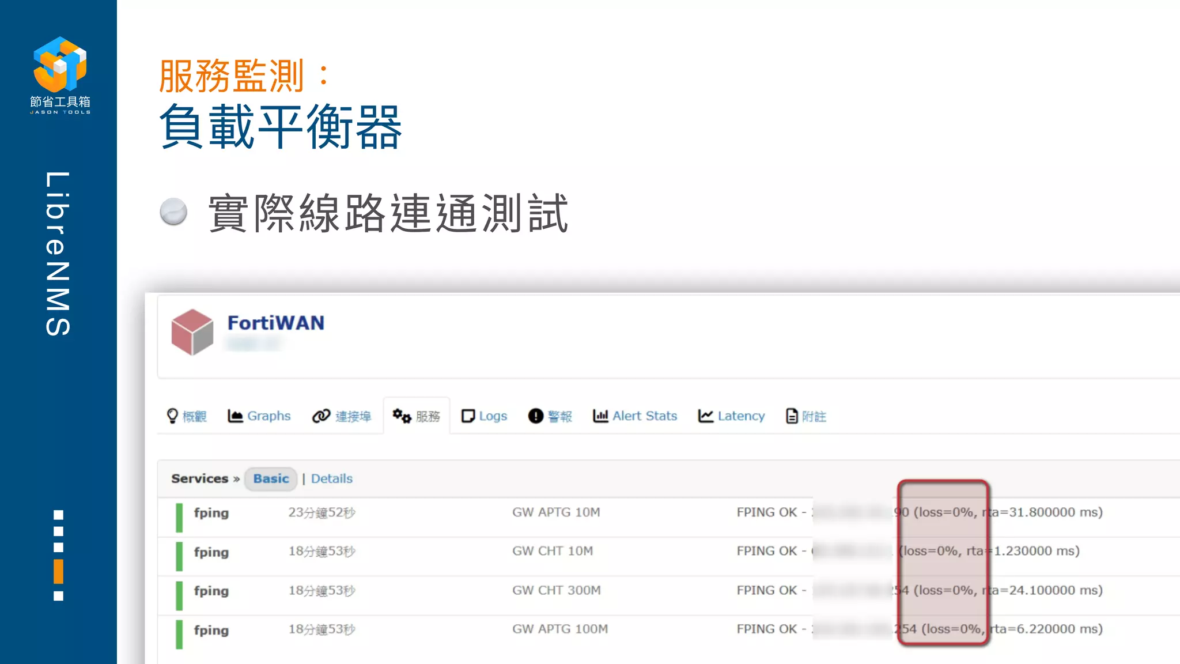The height and width of the screenshot is (664, 1180).
Task: Click the GW CHT 10M description
Action: [x=553, y=550]
